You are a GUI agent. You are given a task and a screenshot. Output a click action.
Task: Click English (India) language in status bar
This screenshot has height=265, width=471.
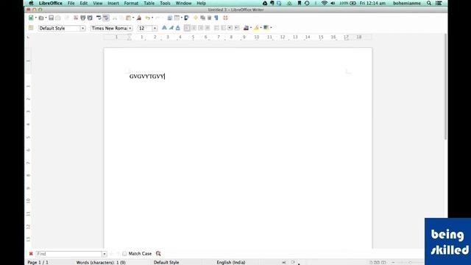click(x=231, y=262)
